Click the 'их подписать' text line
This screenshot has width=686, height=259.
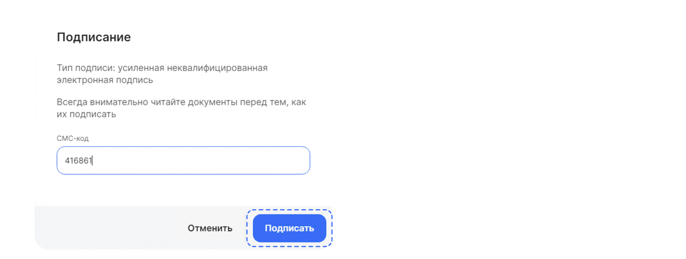click(x=86, y=115)
